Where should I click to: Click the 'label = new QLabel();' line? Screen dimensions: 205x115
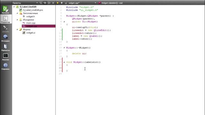(87, 36)
